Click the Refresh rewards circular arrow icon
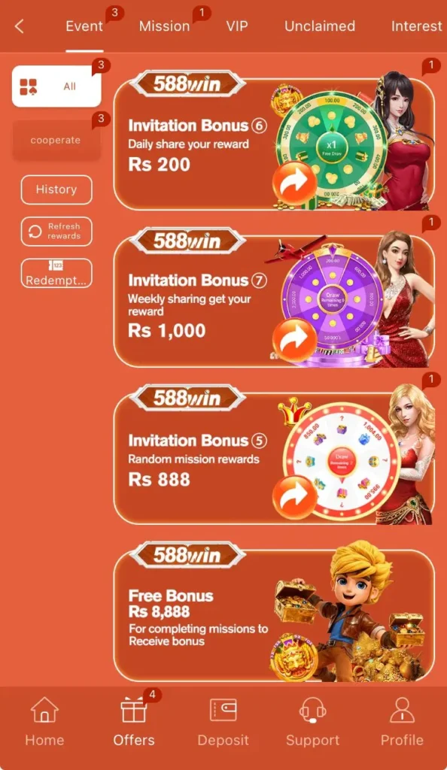Viewport: 447px width, 770px height. 35,232
